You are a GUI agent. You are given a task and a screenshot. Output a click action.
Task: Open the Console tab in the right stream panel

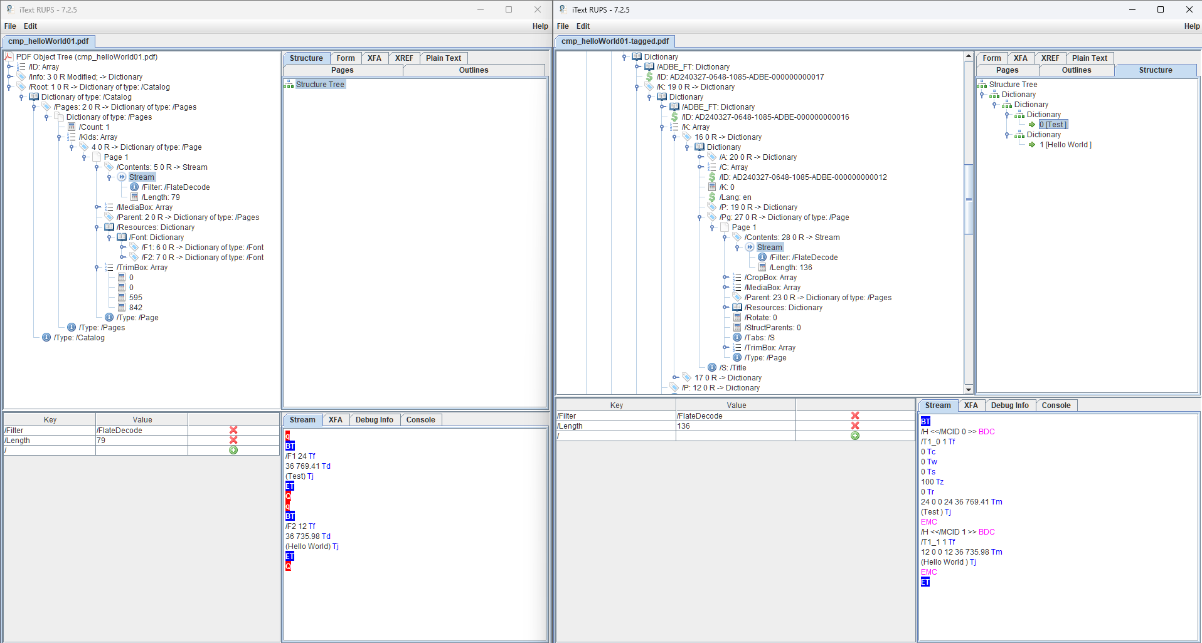click(1056, 405)
